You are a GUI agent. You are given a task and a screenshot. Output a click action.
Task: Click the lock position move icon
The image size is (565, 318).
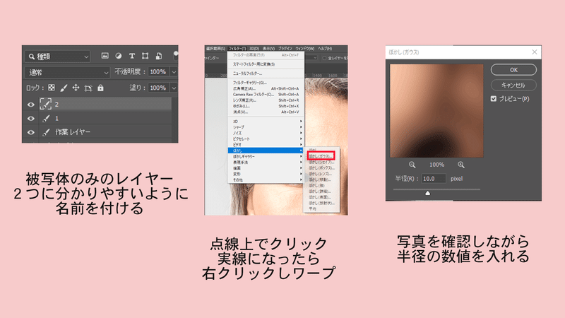(76, 88)
